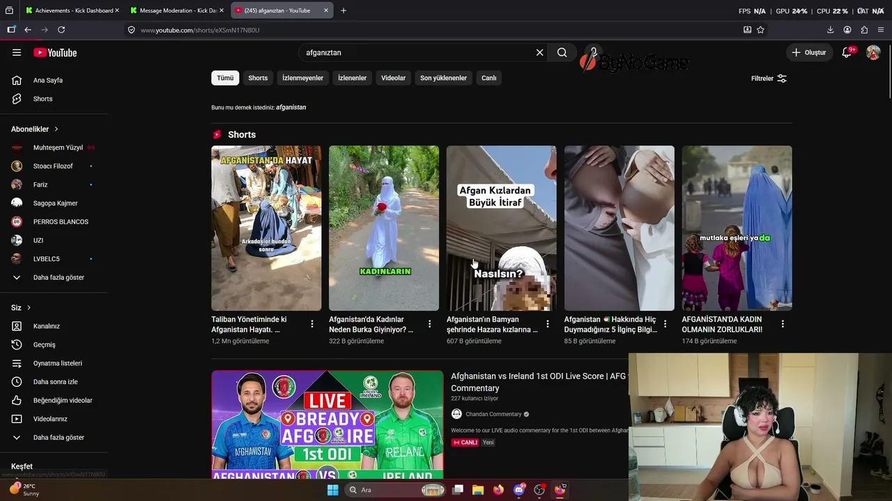The image size is (892, 501).
Task: Open the Afghanistan vs Ireland live thumbnail
Action: pyautogui.click(x=328, y=424)
